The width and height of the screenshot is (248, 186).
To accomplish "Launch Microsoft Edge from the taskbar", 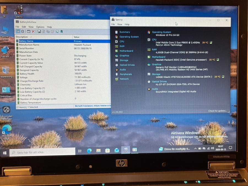I will 89,150.
